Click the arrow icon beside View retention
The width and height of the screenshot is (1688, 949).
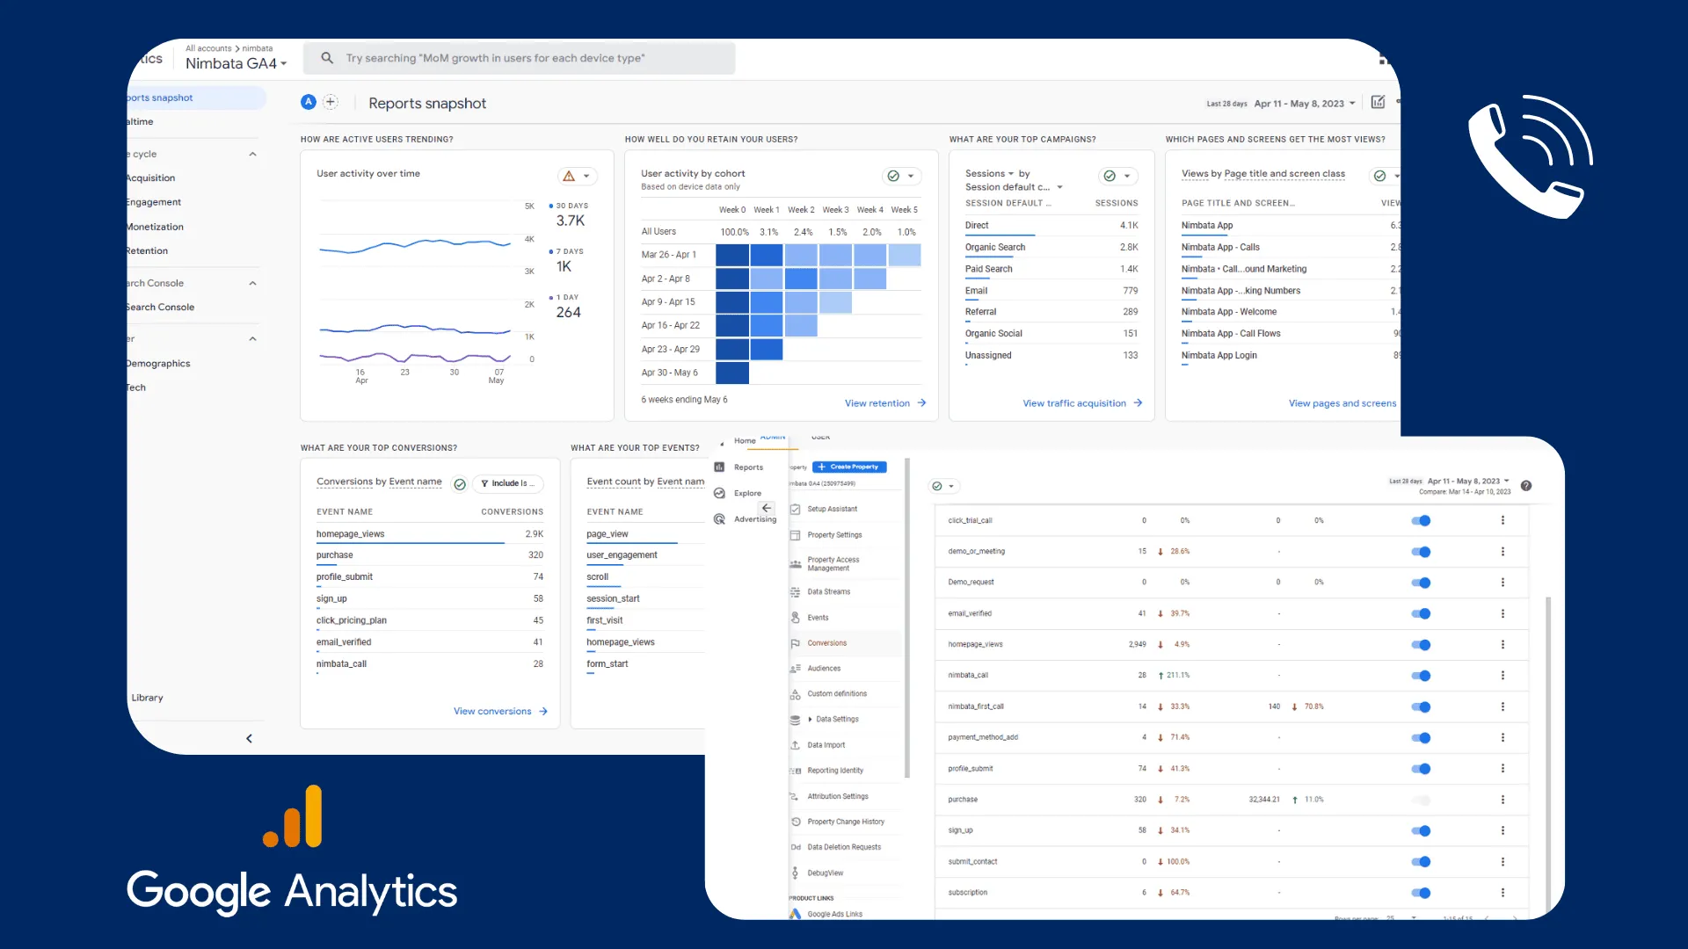pos(921,403)
